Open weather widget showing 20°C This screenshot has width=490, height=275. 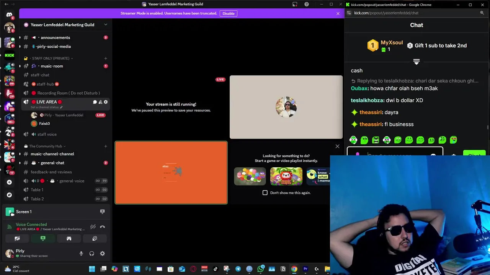17,269
